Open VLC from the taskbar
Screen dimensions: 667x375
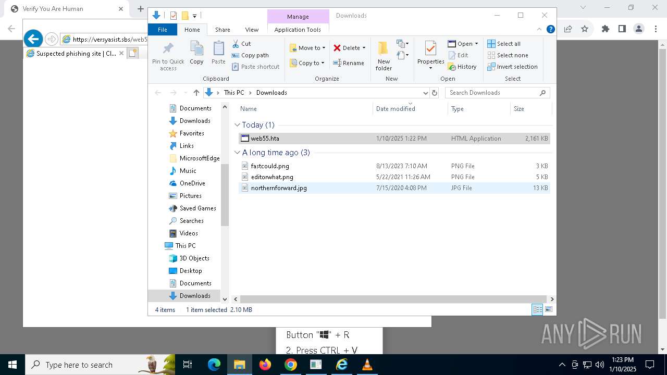(x=367, y=365)
